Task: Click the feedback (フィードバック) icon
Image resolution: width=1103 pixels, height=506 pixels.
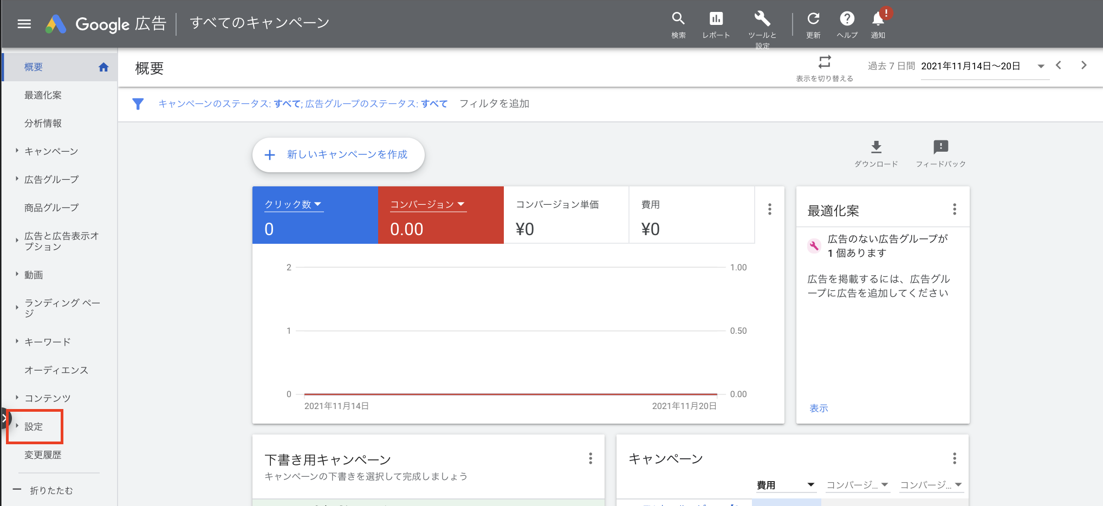Action: pos(940,147)
